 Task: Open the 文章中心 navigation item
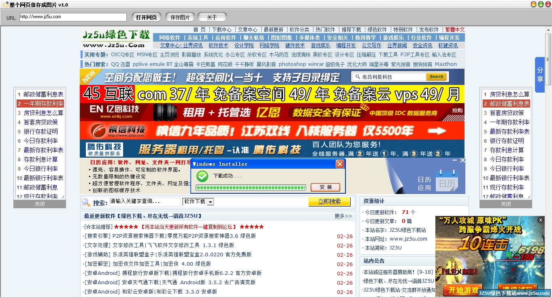(x=247, y=30)
